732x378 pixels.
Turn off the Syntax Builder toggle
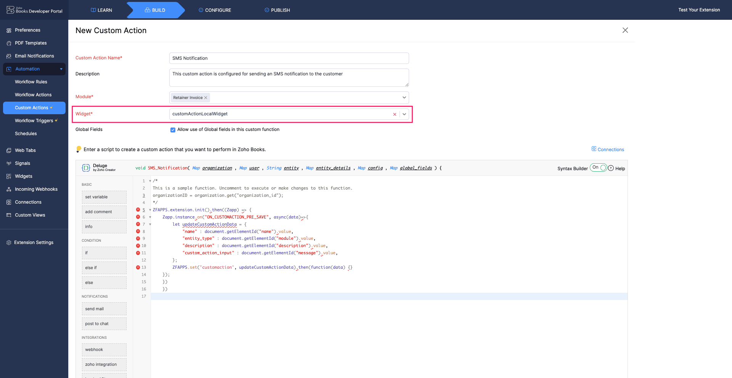[x=598, y=168]
